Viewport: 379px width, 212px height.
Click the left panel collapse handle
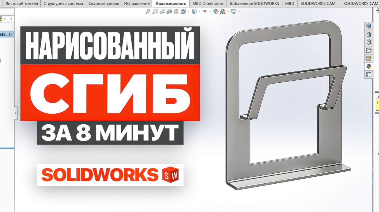click(x=15, y=113)
